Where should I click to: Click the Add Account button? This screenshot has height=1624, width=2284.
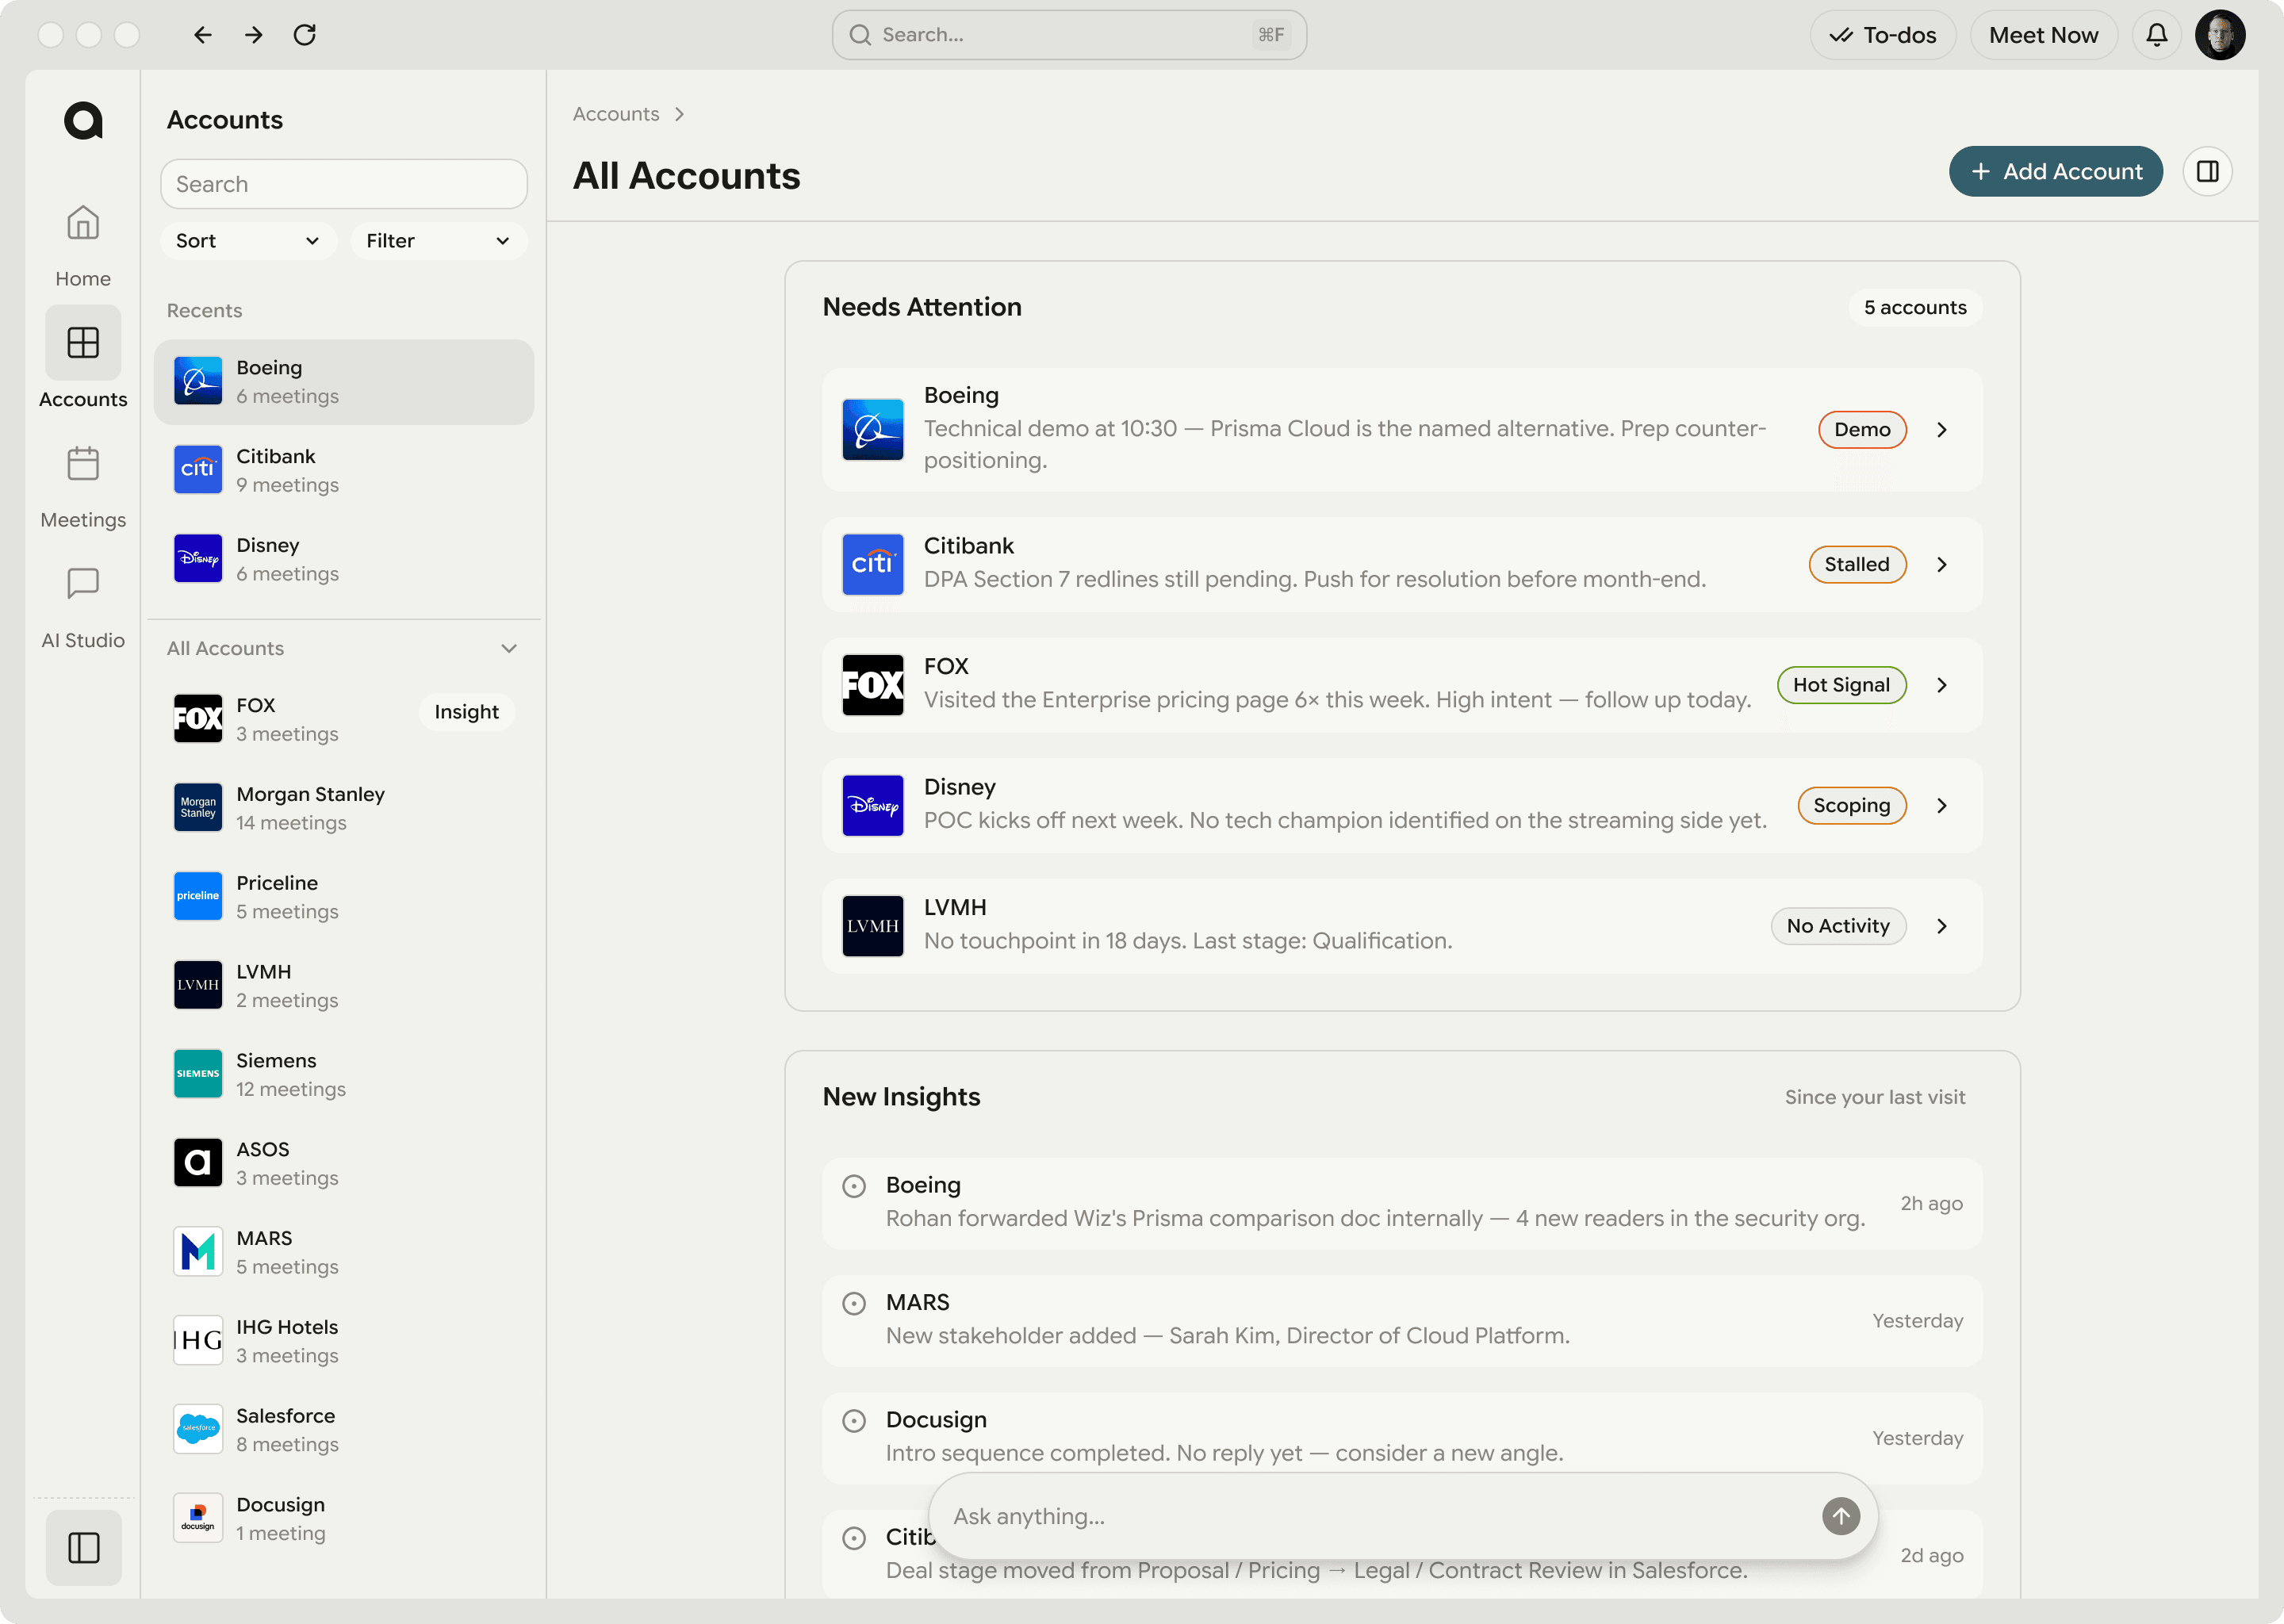[2055, 171]
